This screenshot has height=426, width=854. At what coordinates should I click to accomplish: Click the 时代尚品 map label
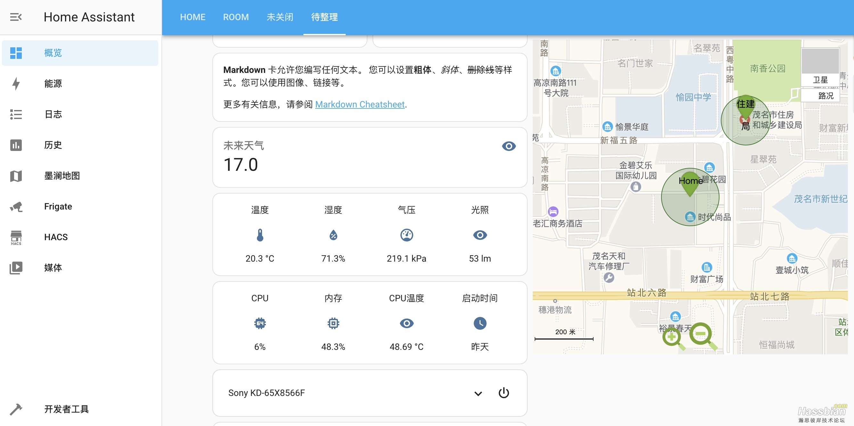(714, 217)
